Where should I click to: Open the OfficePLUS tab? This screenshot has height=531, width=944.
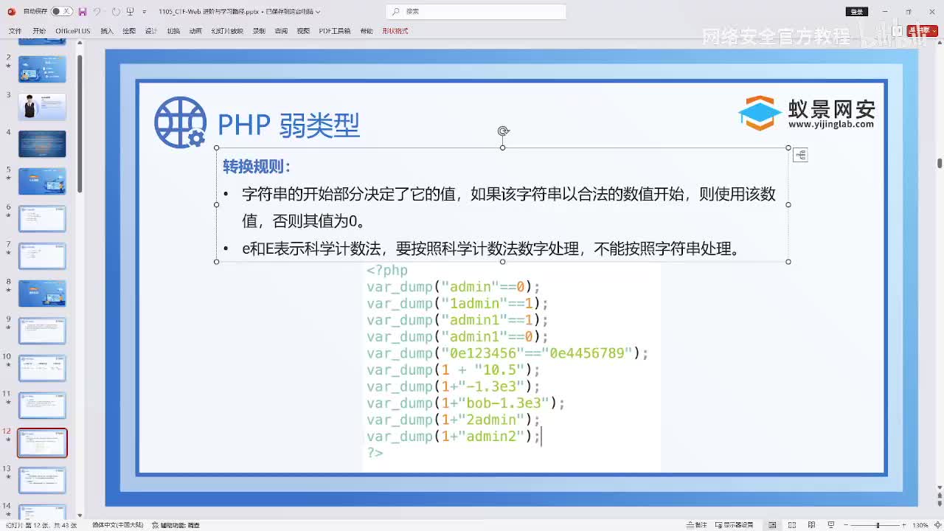[x=72, y=31]
